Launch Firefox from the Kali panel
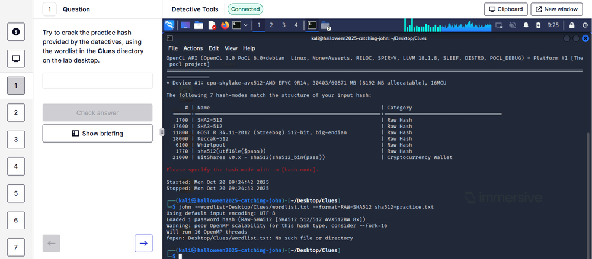 (x=225, y=25)
